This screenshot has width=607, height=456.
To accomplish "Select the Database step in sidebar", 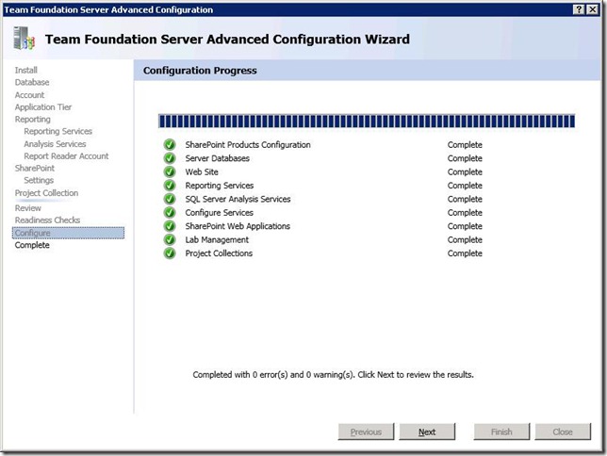I will click(32, 82).
